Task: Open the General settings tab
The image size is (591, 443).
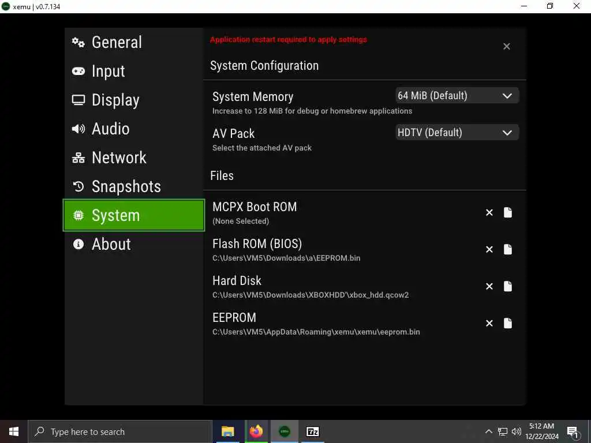Action: tap(134, 42)
